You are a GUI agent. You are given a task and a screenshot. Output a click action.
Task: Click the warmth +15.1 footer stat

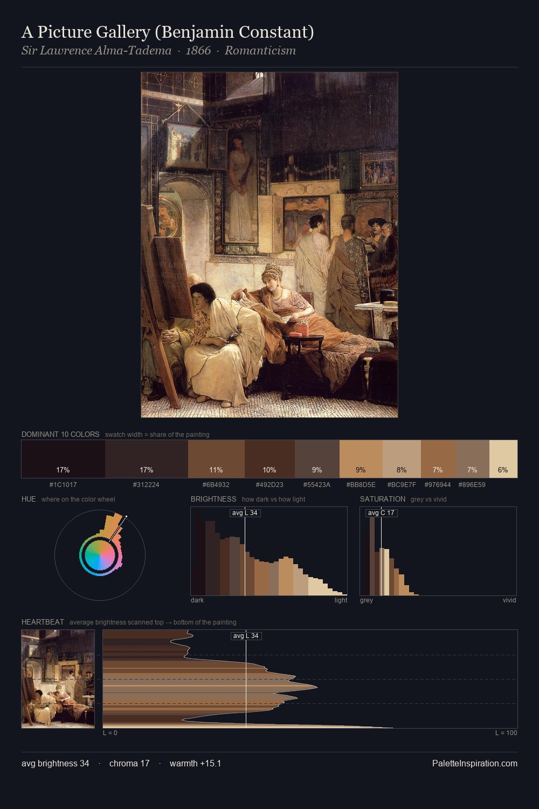[195, 763]
